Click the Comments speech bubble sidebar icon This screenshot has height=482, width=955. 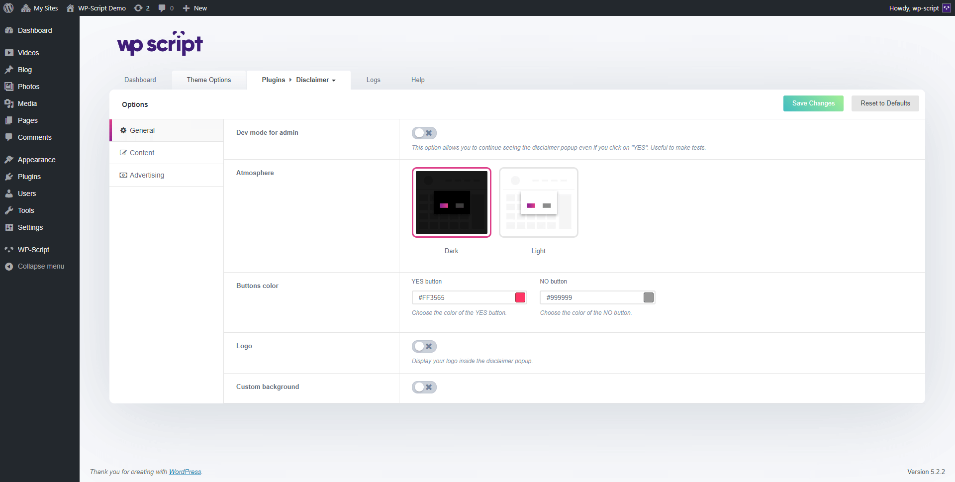point(9,137)
